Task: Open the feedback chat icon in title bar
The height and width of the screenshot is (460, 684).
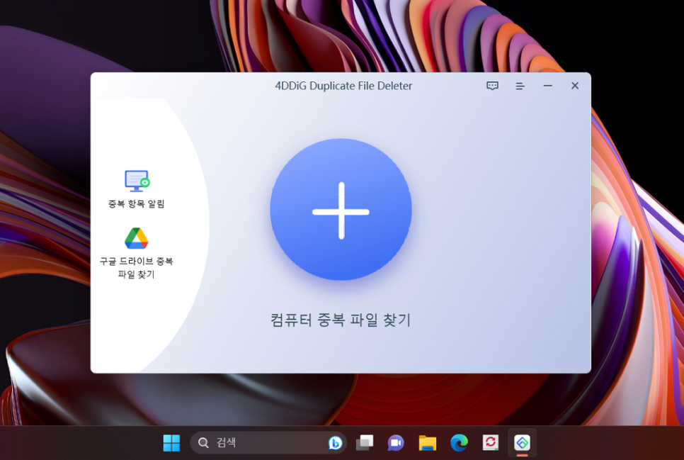Action: tap(493, 86)
